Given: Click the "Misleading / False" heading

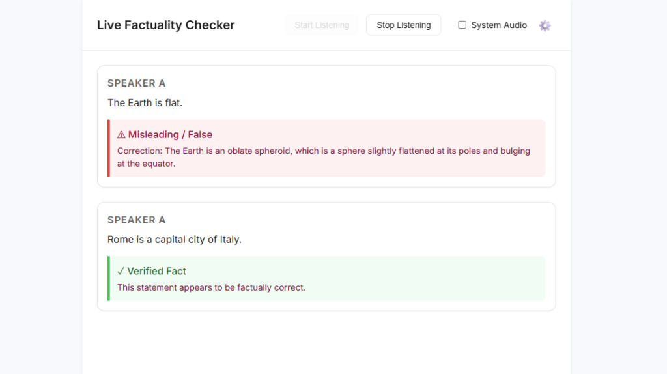Looking at the screenshot, I should coord(170,135).
